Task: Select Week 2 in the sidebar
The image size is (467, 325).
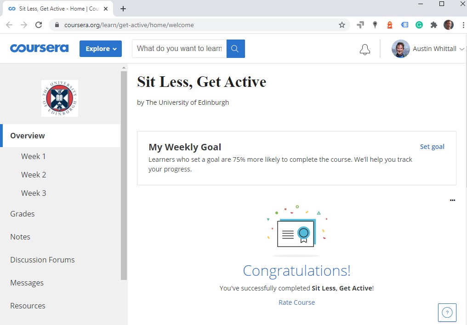Action: pos(34,175)
